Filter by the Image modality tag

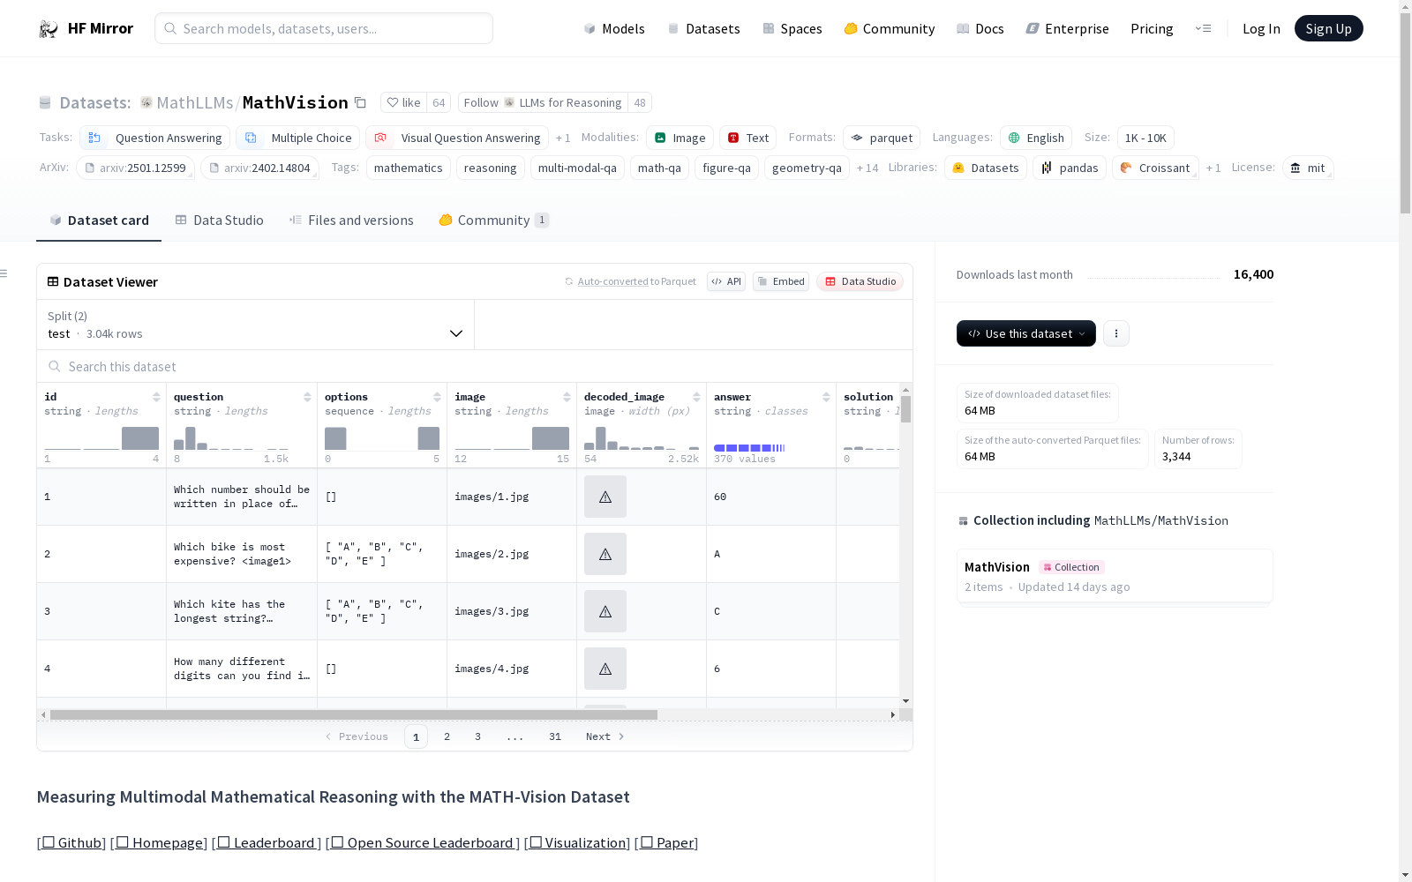click(680, 138)
